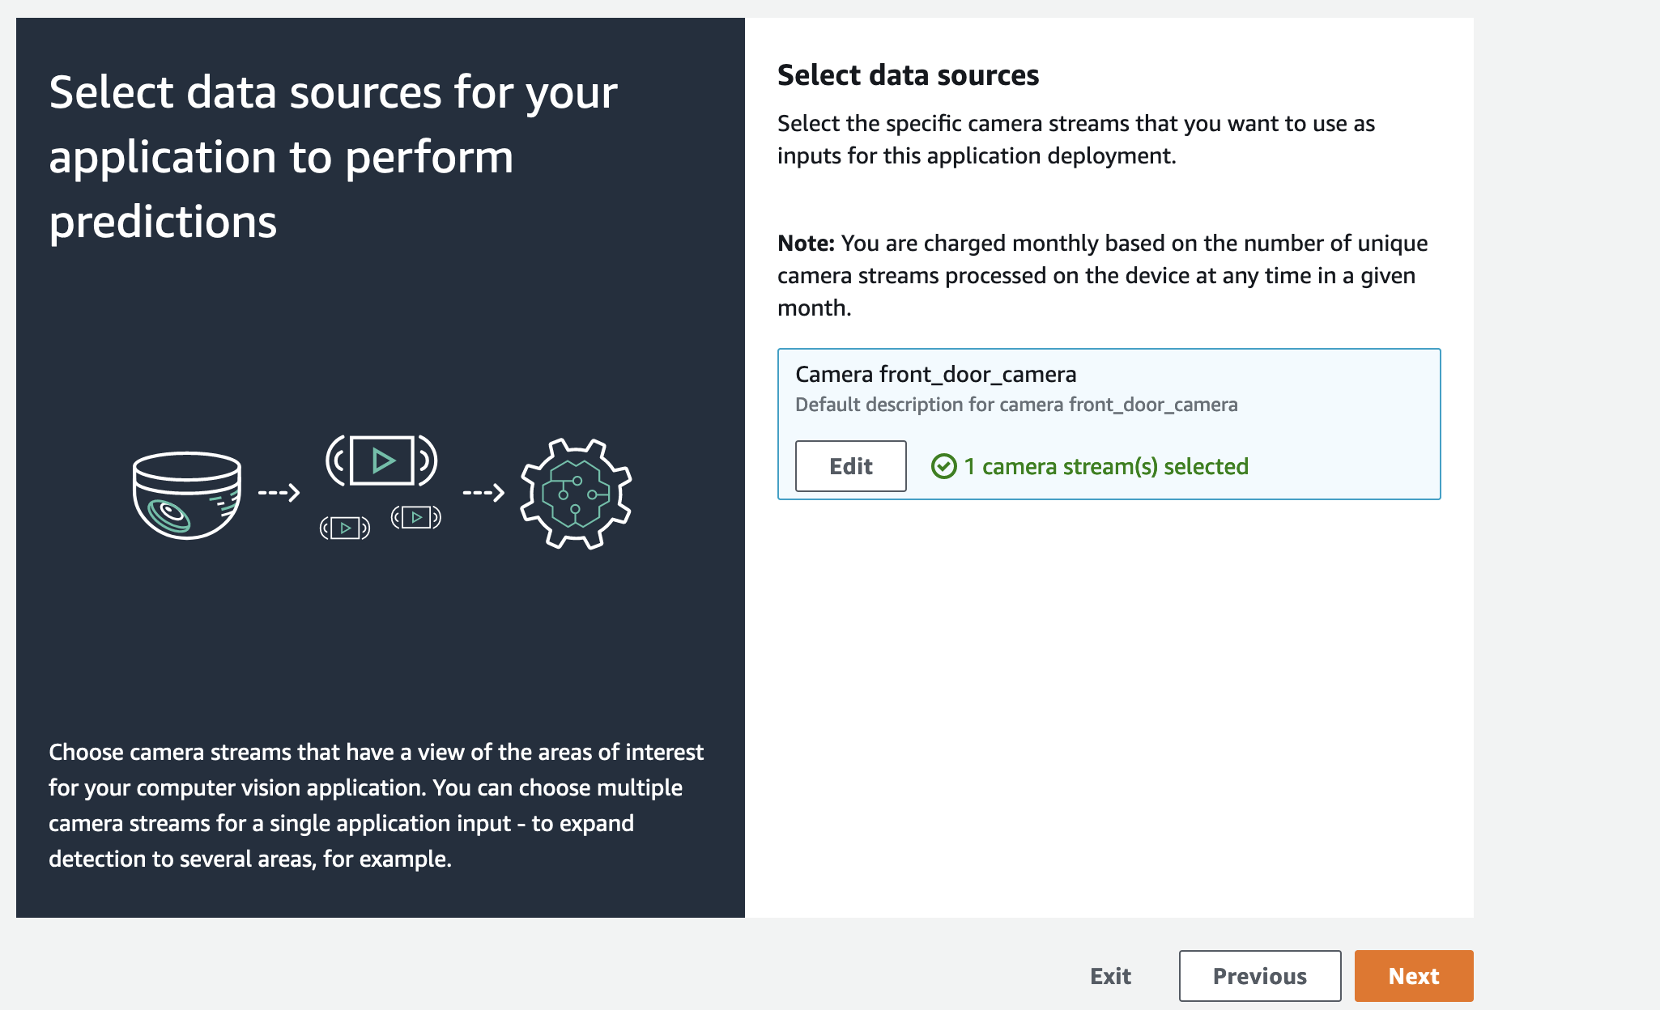1660x1010 pixels.
Task: Click the Note about monthly charges
Action: click(1103, 275)
